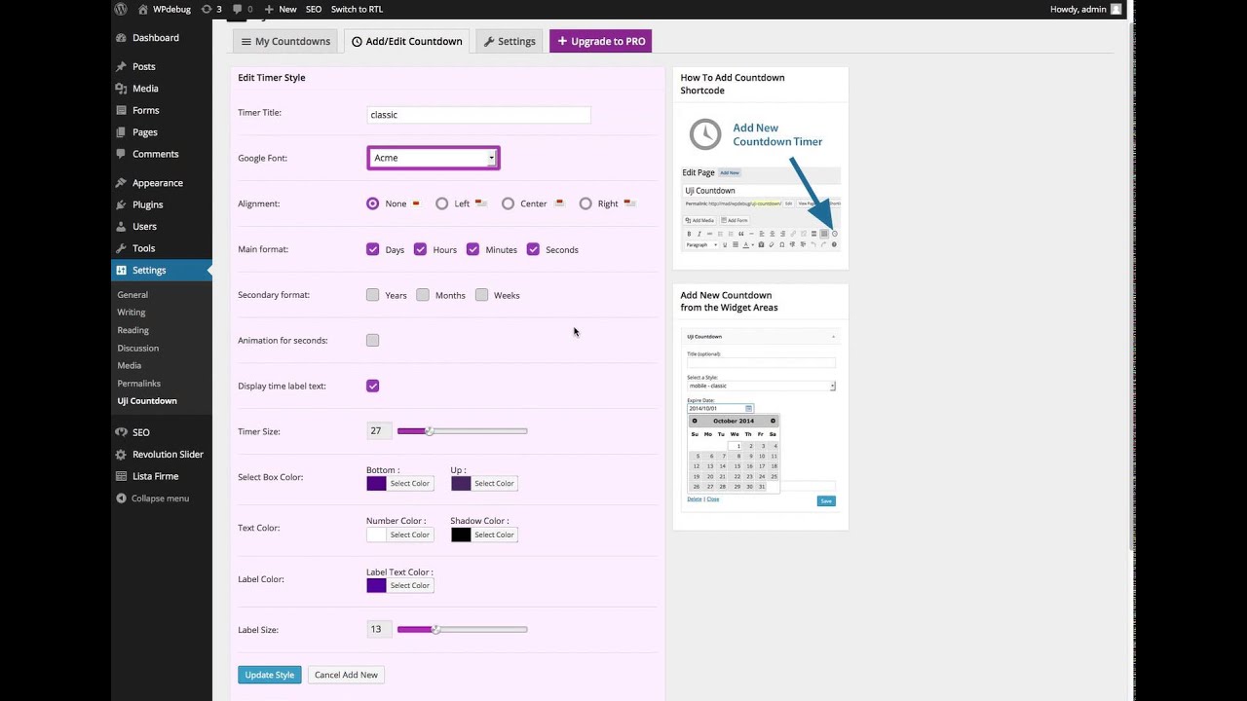Click the Tools wrench icon

(121, 248)
